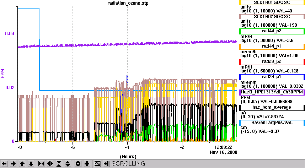Click the waveform graph icon
Screen dimensions: 305x168
[x=97, y=164]
